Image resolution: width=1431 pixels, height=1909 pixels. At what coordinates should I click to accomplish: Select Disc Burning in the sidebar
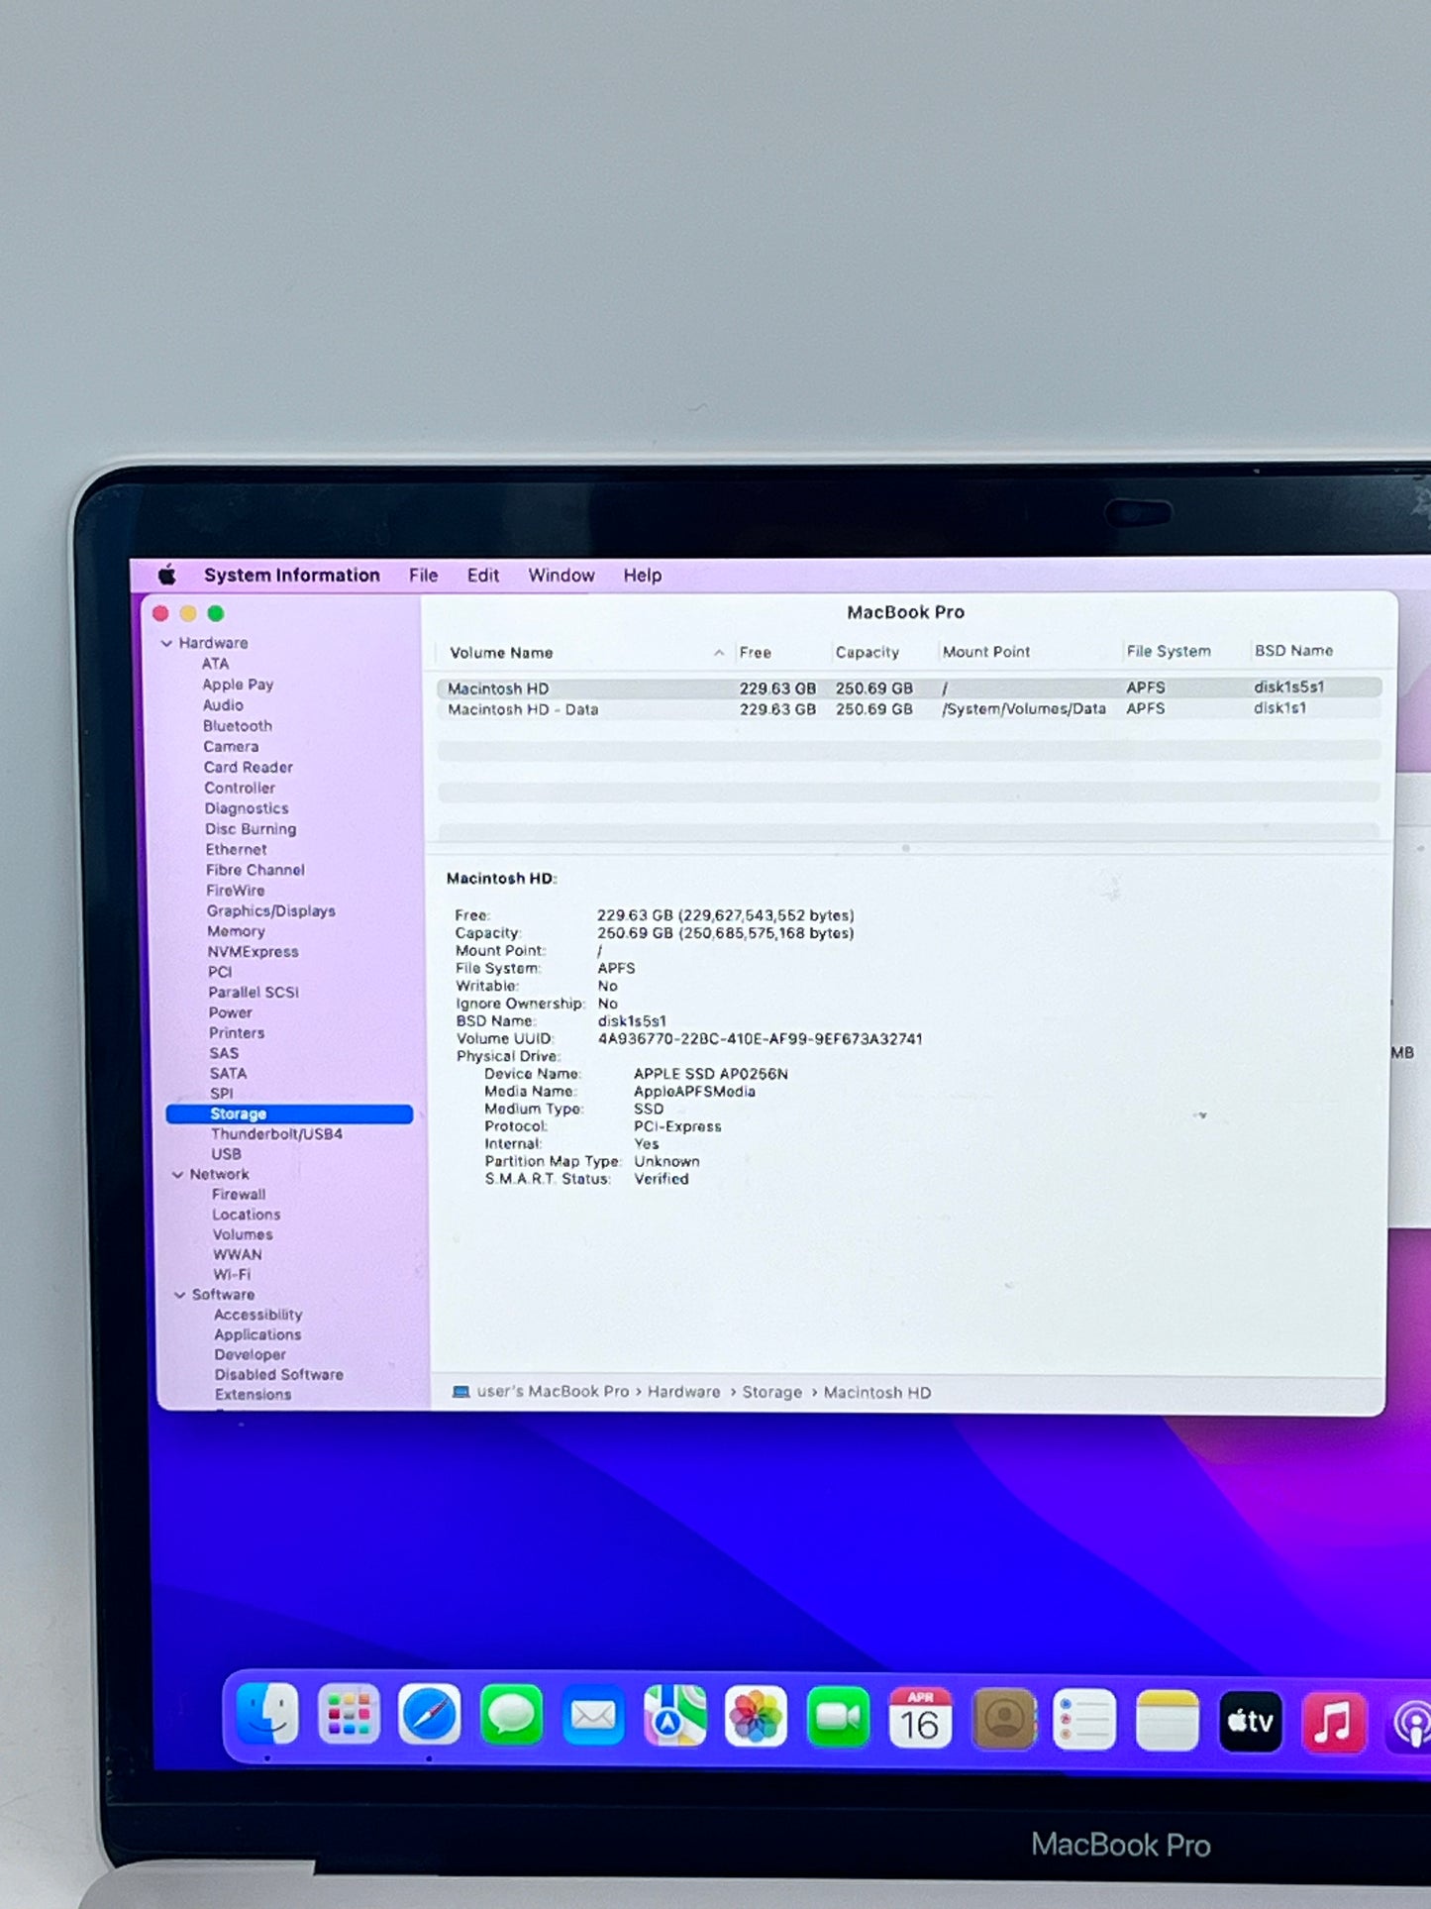251,829
